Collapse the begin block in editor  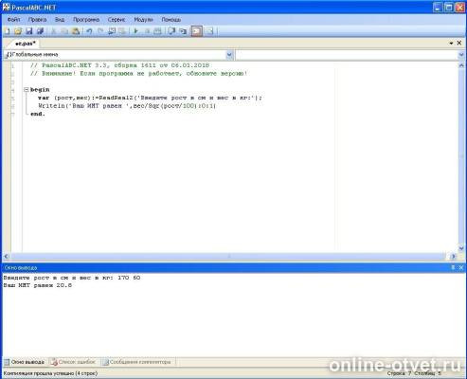point(27,90)
